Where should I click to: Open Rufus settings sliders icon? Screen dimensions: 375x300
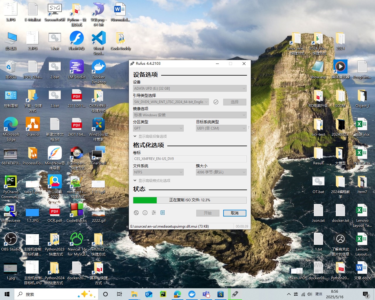154,213
